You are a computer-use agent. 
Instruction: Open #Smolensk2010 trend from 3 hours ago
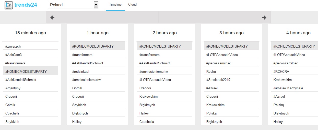218,80
